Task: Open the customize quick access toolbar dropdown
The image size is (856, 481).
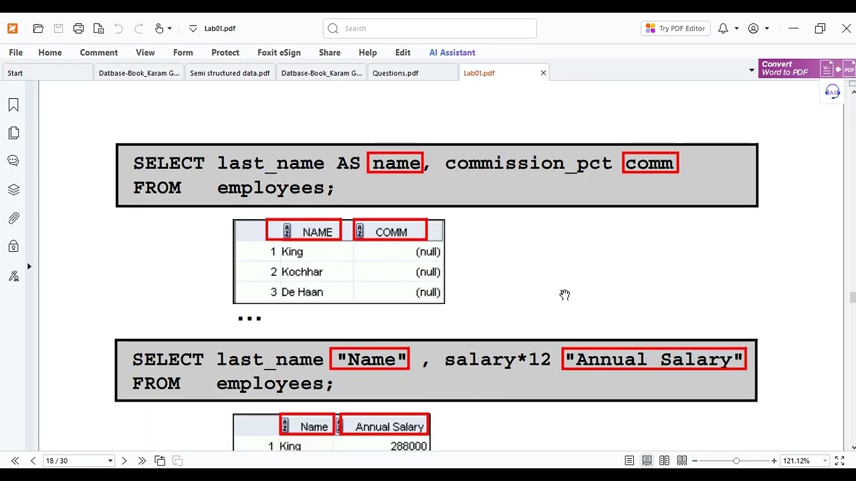Action: [193, 29]
